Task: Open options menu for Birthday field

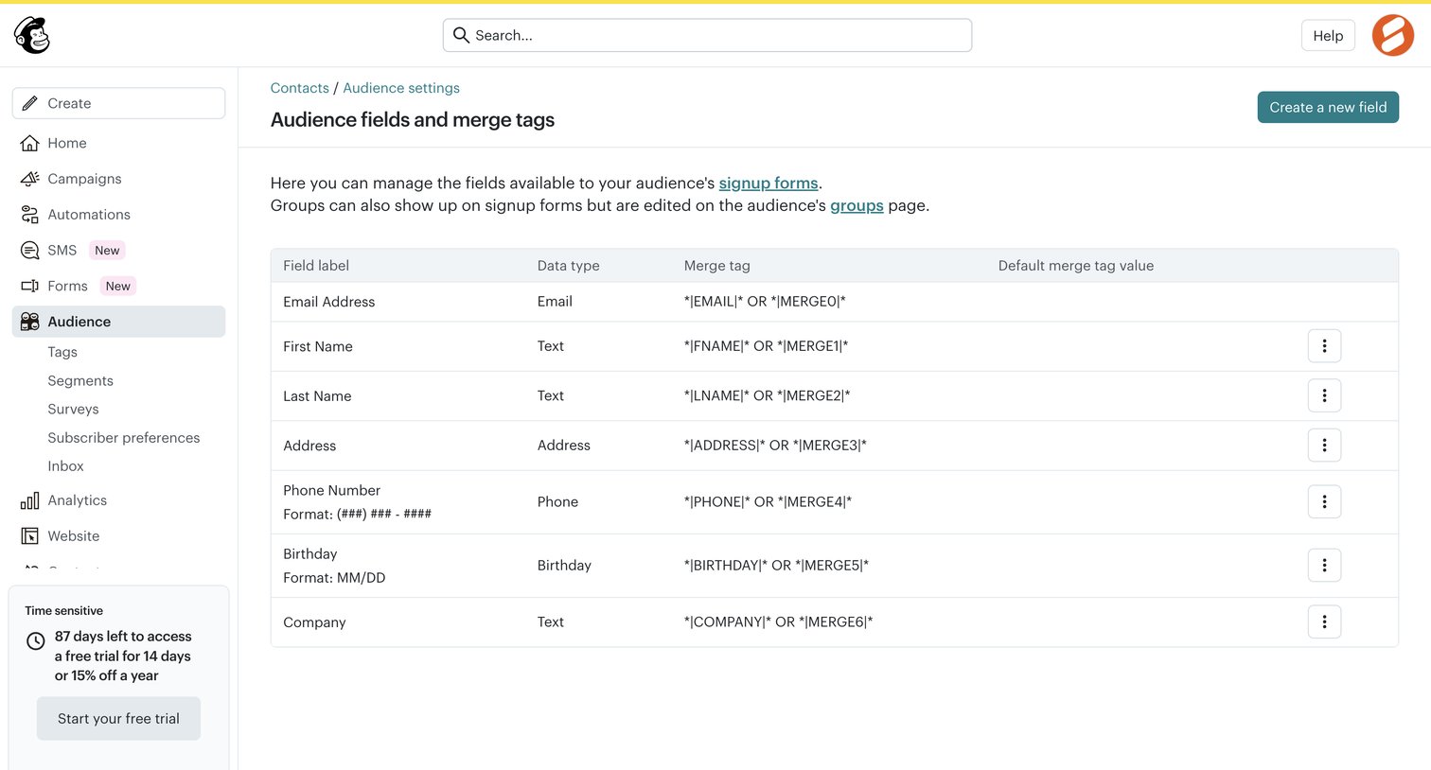Action: pyautogui.click(x=1324, y=565)
